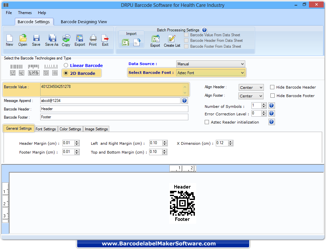Select the last 2D barcode sample icon

(x=55, y=73)
